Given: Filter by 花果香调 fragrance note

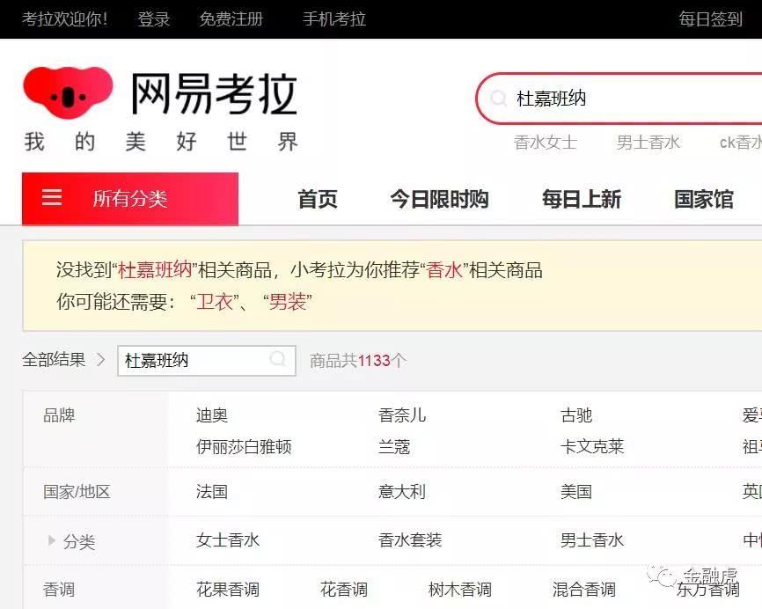Looking at the screenshot, I should click(x=228, y=590).
